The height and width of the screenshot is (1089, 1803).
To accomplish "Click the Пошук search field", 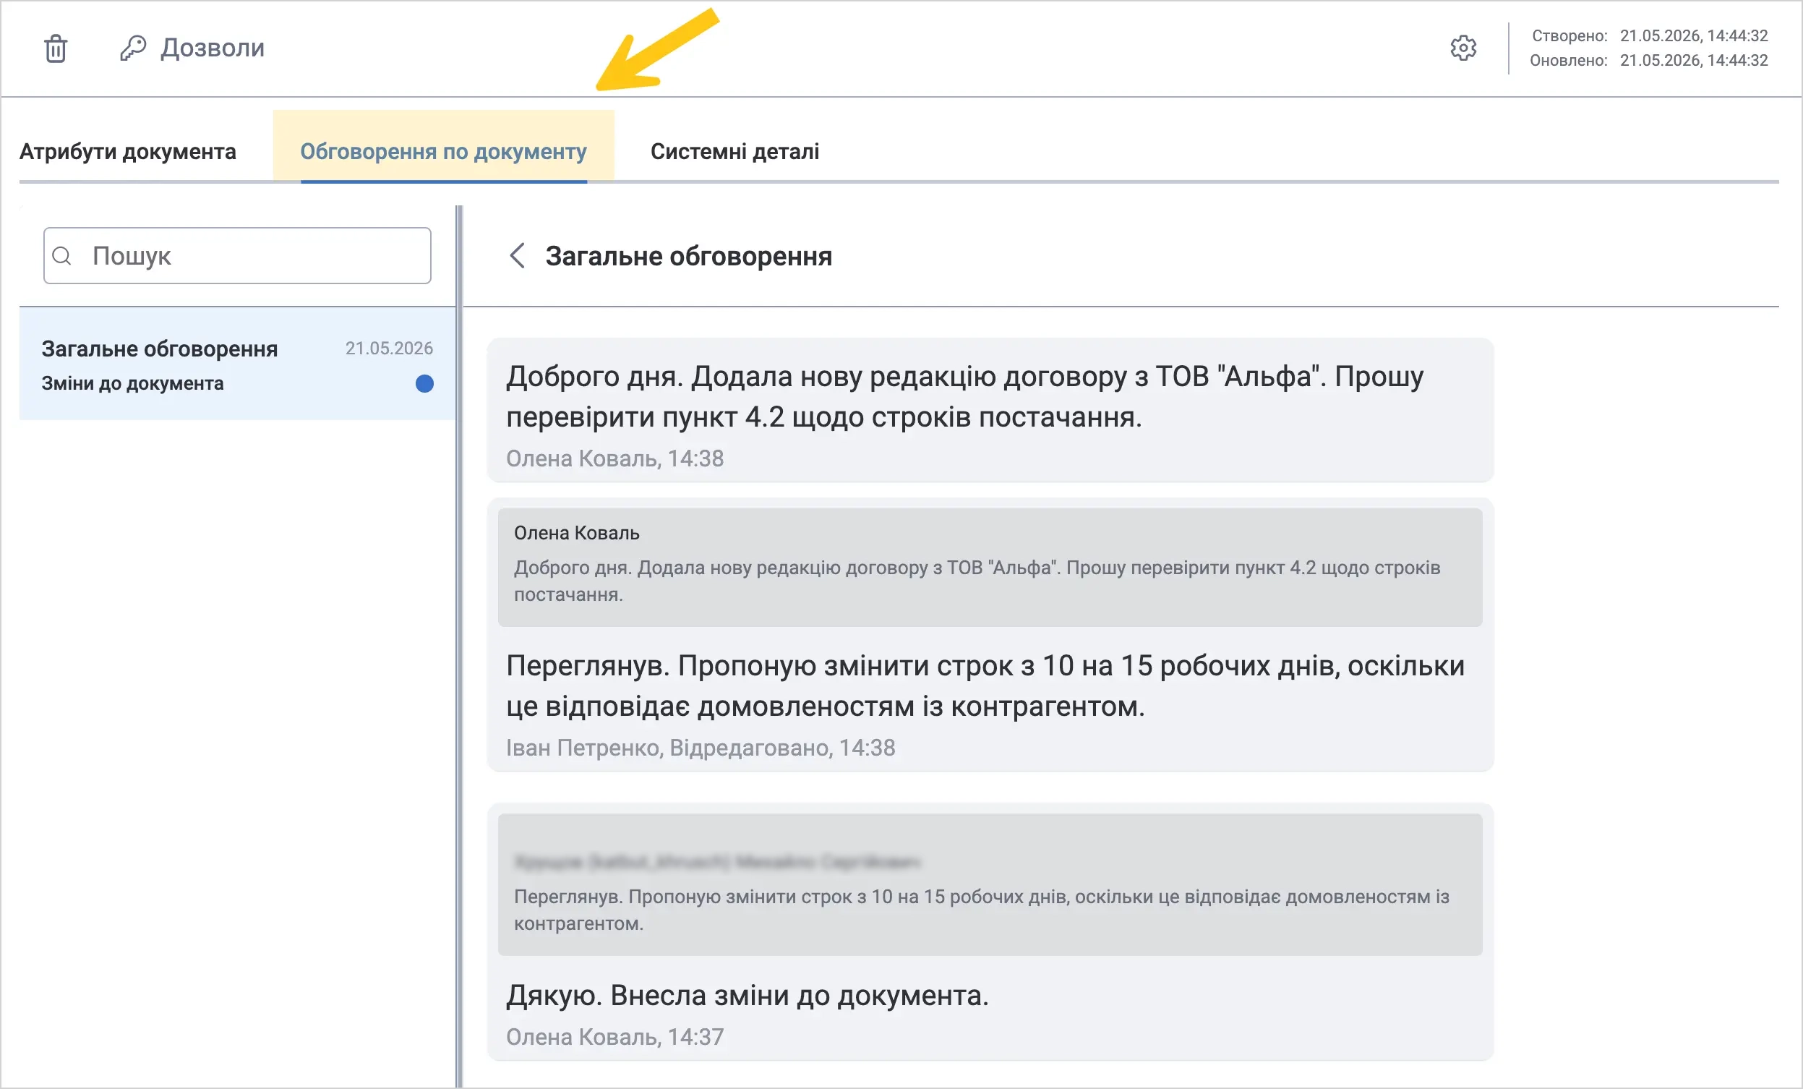I will point(237,255).
